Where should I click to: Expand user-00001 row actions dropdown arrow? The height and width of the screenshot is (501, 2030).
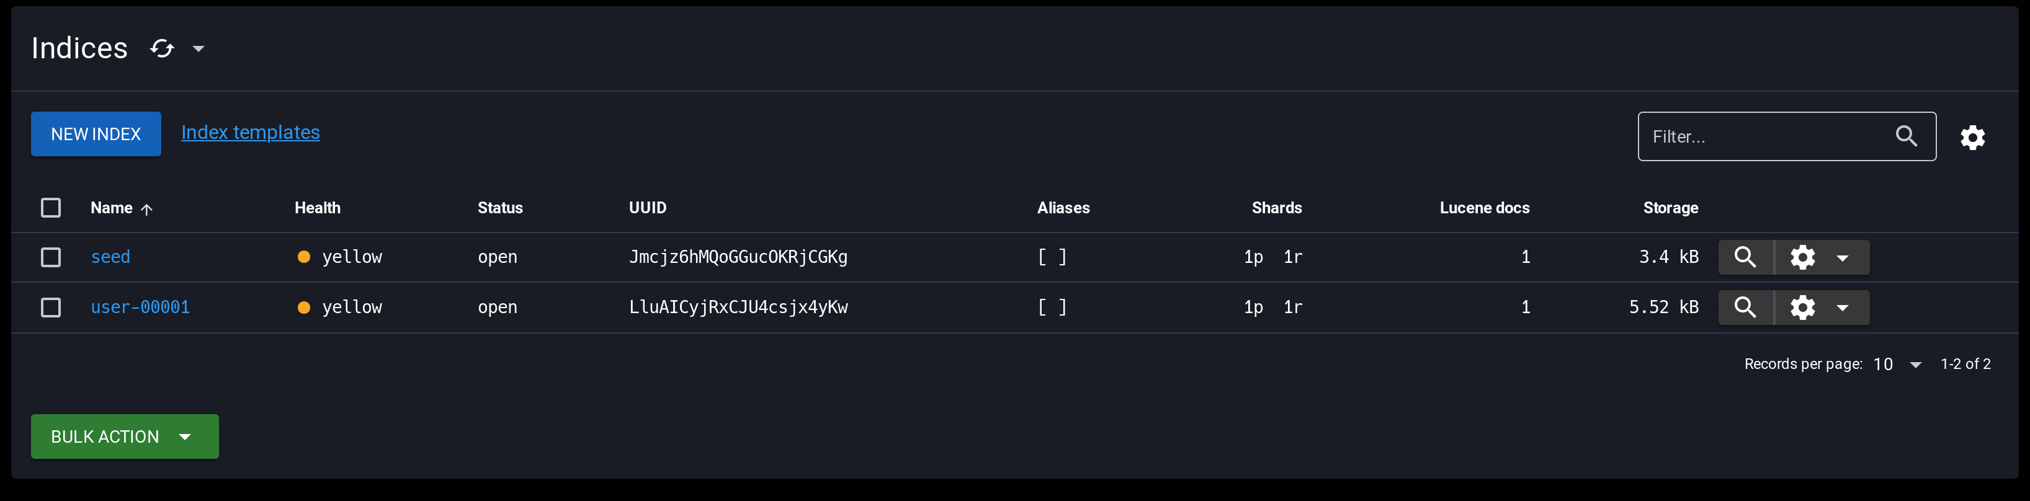point(1843,308)
